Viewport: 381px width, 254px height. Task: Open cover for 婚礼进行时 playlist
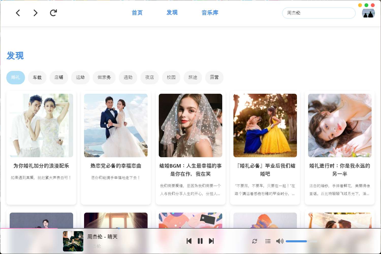(x=340, y=125)
